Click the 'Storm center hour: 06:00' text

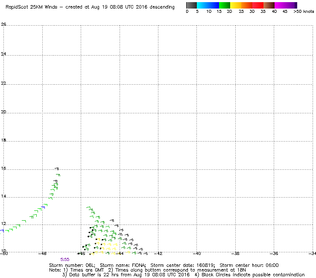tap(249, 265)
